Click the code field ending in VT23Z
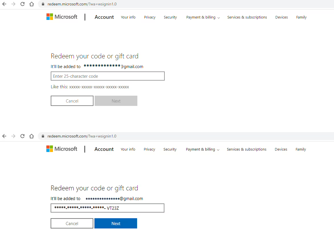 click(x=107, y=208)
